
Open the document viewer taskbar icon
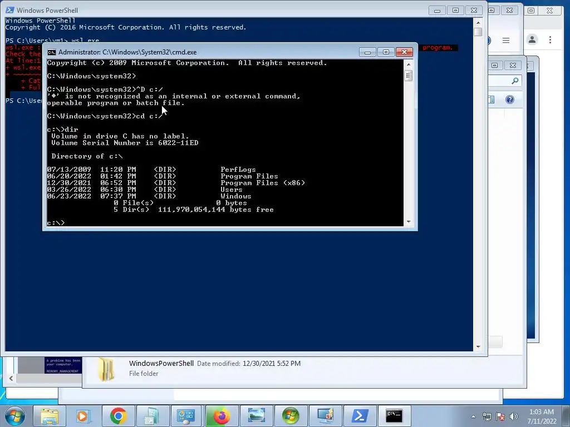[153, 416]
